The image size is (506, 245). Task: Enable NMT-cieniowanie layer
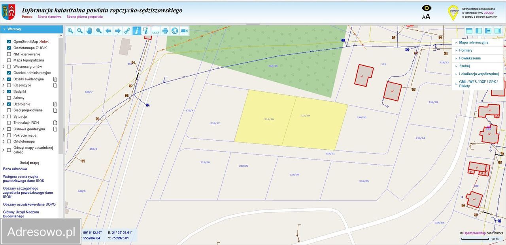[x=9, y=54]
